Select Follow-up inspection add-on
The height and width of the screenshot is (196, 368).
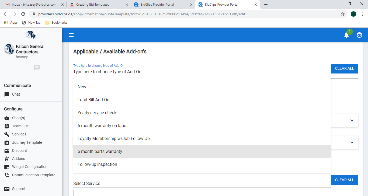click(202, 164)
